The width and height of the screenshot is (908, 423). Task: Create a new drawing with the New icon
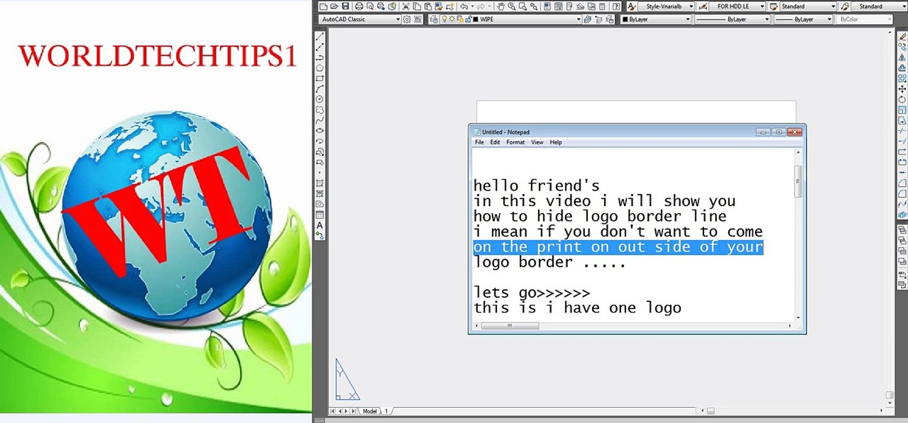coord(323,6)
